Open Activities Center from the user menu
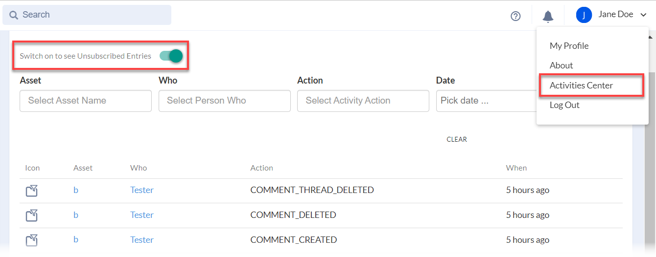 [x=581, y=86]
